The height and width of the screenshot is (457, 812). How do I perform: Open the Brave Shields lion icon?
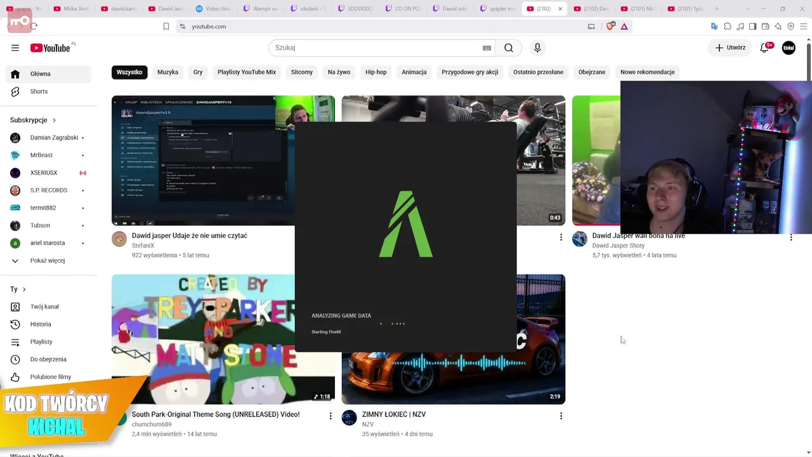coord(611,26)
